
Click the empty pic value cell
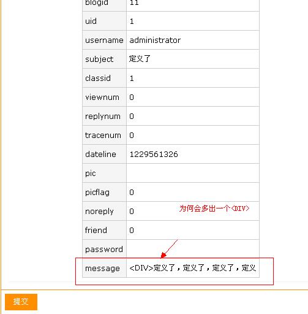point(193,173)
